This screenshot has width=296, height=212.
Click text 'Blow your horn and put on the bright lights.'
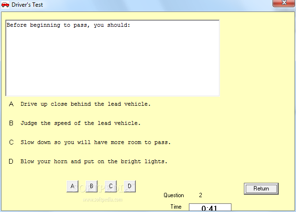[94, 162]
